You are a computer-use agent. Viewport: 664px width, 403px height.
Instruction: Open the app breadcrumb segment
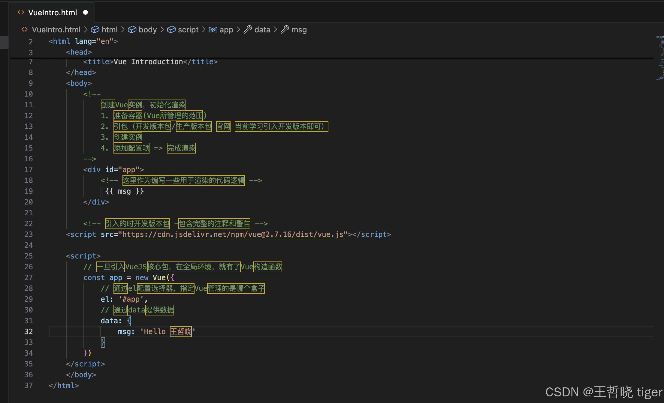pyautogui.click(x=226, y=30)
